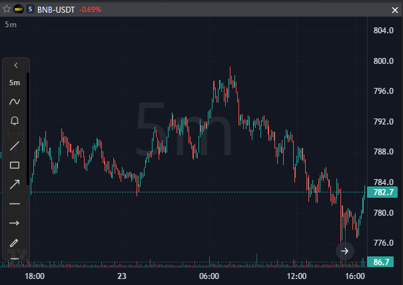This screenshot has width=403, height=285.
Task: Create a price alert with bell icon
Action: [x=15, y=121]
